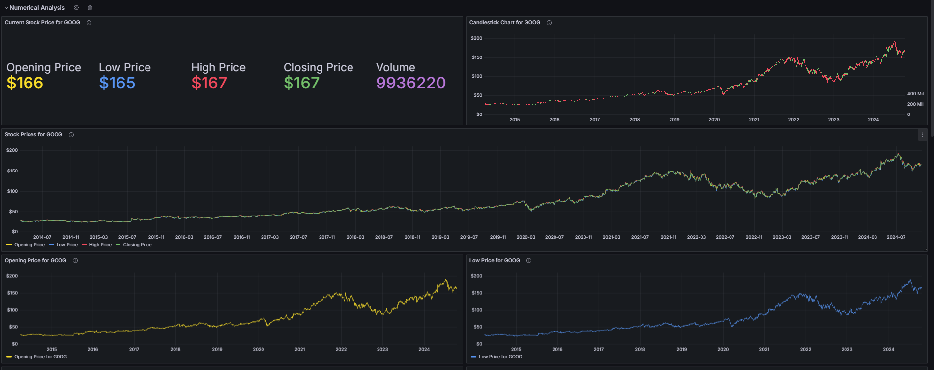This screenshot has height=370, width=934.
Task: Toggle Closing Price series in Stock Prices legend
Action: click(x=137, y=245)
